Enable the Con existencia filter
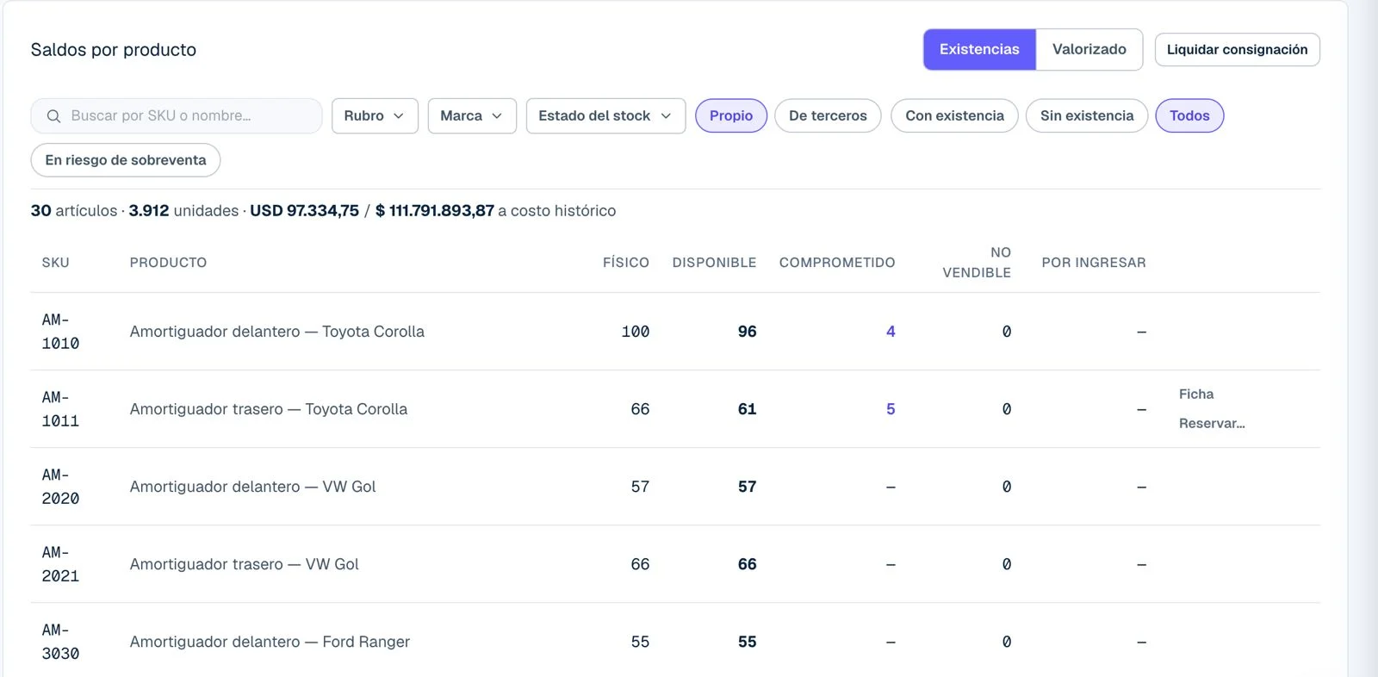This screenshot has height=677, width=1378. pyautogui.click(x=954, y=115)
